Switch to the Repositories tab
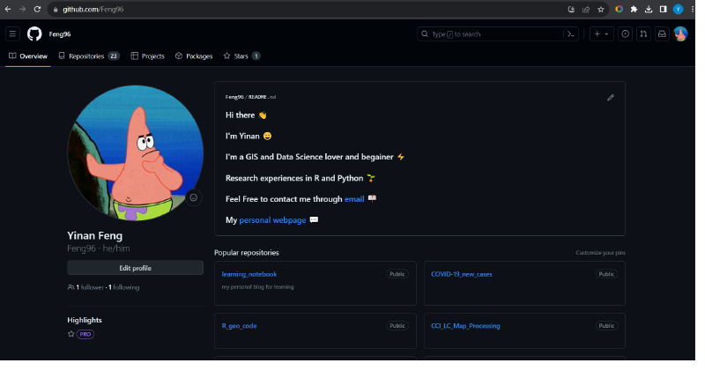This screenshot has width=705, height=378. pyautogui.click(x=89, y=56)
